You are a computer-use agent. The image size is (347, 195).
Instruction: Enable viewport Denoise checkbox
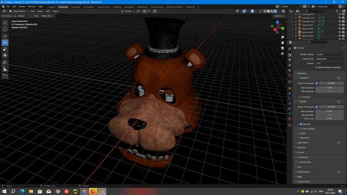(x=301, y=97)
